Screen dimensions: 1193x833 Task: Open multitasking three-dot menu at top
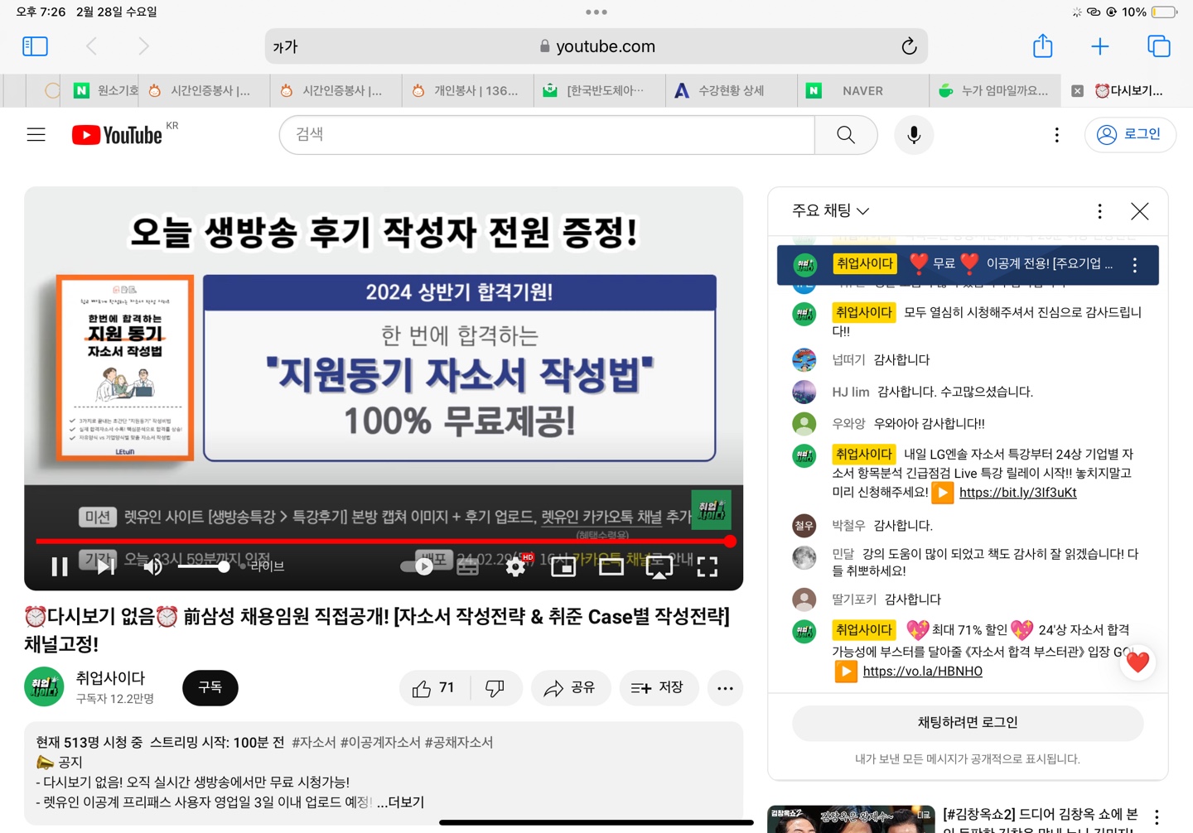pos(596,12)
